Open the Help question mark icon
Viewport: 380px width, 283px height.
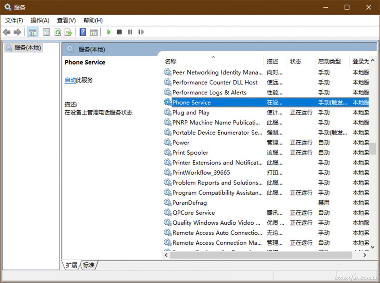click(x=83, y=32)
